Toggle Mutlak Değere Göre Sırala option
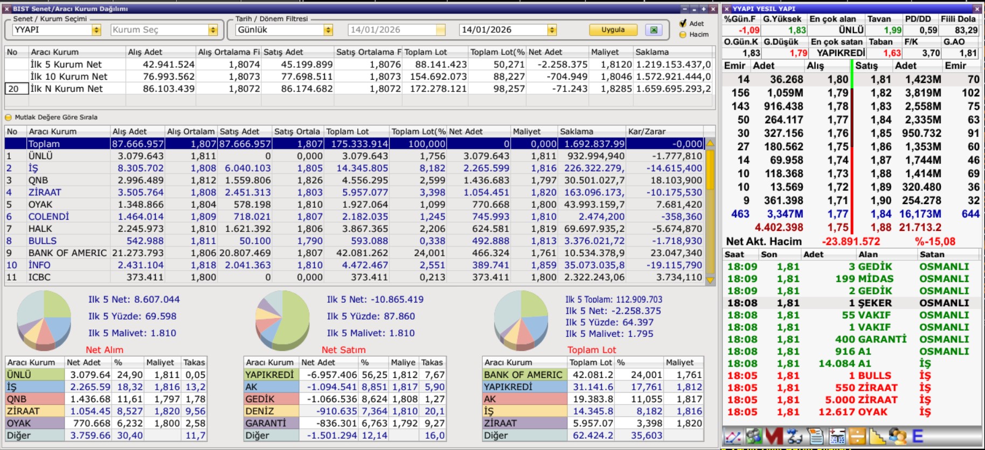985x450 pixels. (x=8, y=117)
